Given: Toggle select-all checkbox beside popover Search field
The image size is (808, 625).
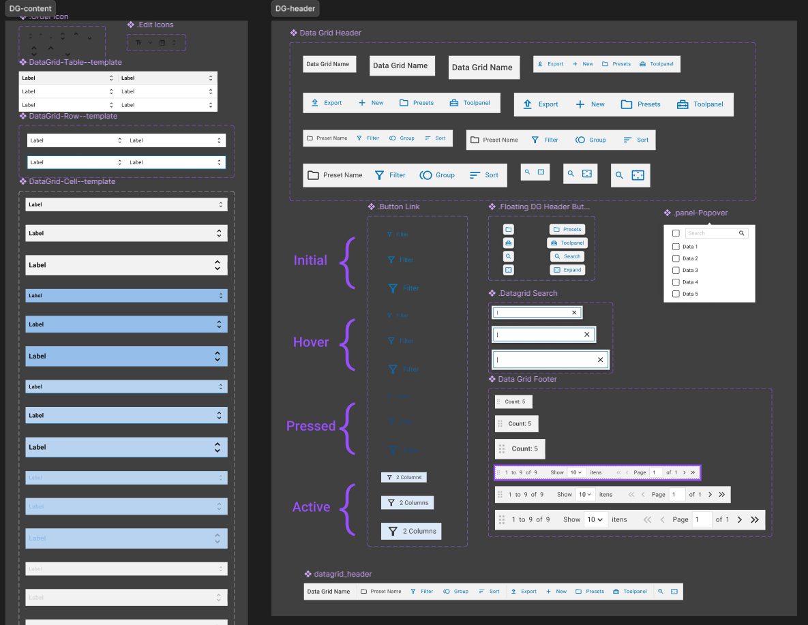Looking at the screenshot, I should pos(676,233).
